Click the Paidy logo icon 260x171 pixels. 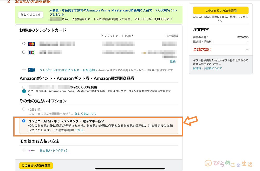point(32,150)
